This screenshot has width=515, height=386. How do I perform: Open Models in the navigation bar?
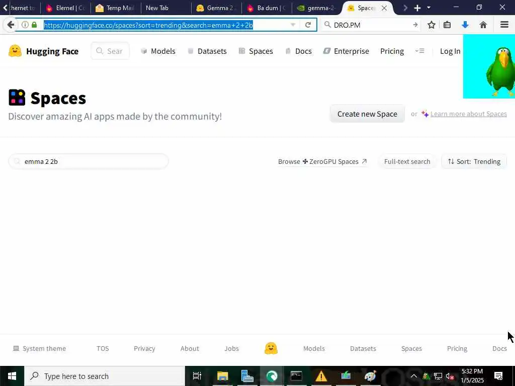coord(158,51)
